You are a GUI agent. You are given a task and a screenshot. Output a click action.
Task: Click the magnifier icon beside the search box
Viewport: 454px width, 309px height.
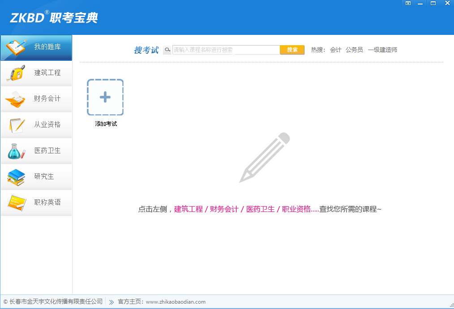166,50
